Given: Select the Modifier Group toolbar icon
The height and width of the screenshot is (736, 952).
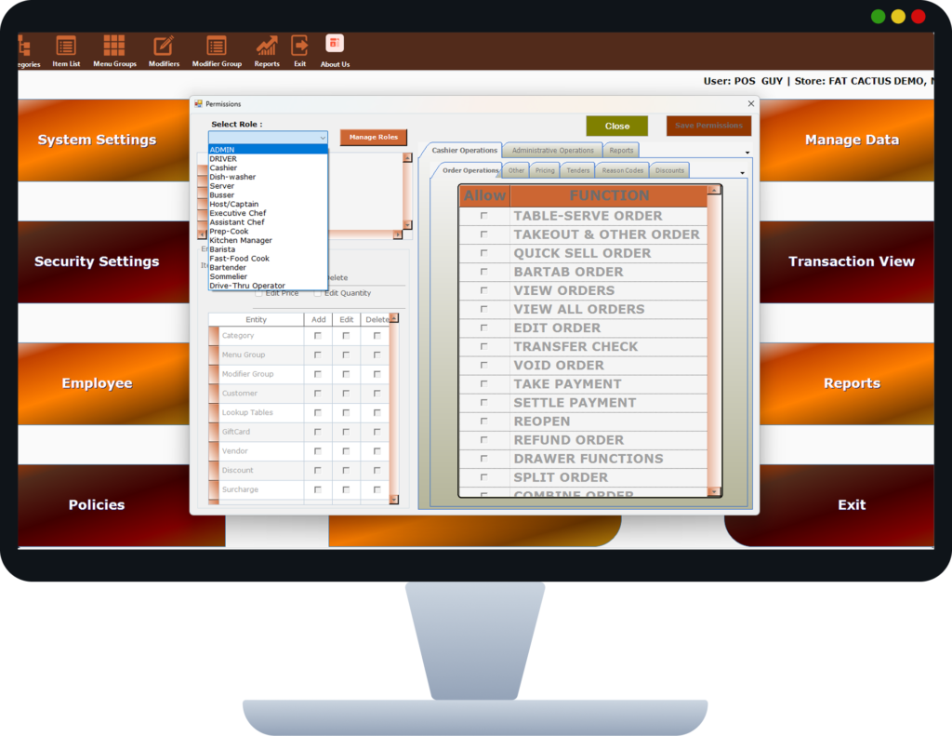Looking at the screenshot, I should [x=217, y=47].
